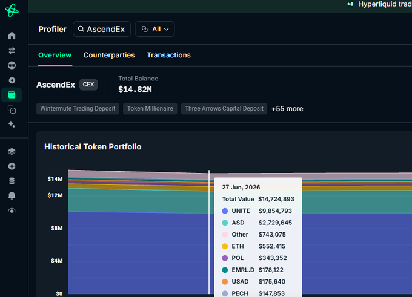This screenshot has width=412, height=297.
Task: Click the UNITE blue legend dot
Action: [x=225, y=211]
